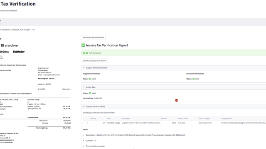Download the Compliance Report

point(94,61)
